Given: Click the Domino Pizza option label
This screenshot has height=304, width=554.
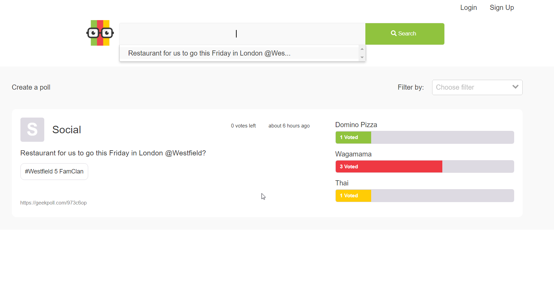Looking at the screenshot, I should (x=356, y=125).
